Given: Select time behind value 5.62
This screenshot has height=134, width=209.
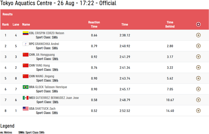Looking at the screenshot, I should 170,79.
